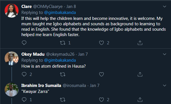Retweet the "Kwayar Zarra" tweet
Viewport: 171px width, 104px height.
63,99
